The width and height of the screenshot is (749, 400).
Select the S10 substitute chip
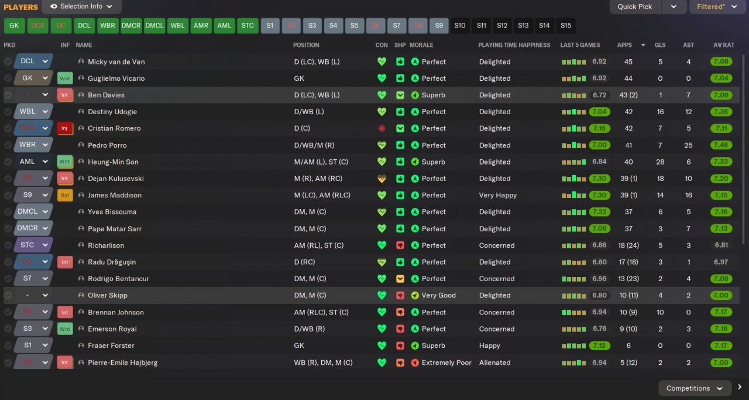click(x=460, y=26)
